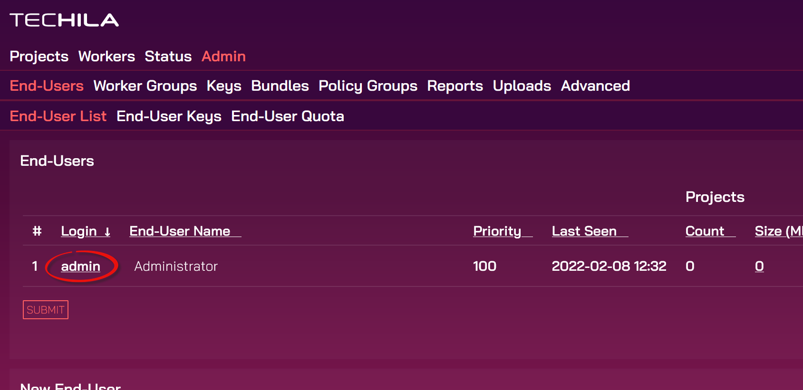Navigate to Policy Groups

[368, 86]
